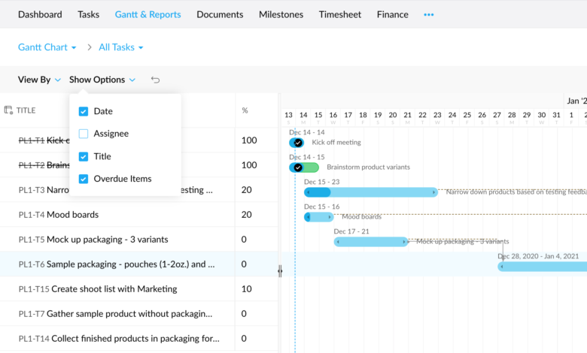Viewport: 587px width, 353px height.
Task: Open the more options ellipsis in the navigation bar
Action: tap(429, 14)
